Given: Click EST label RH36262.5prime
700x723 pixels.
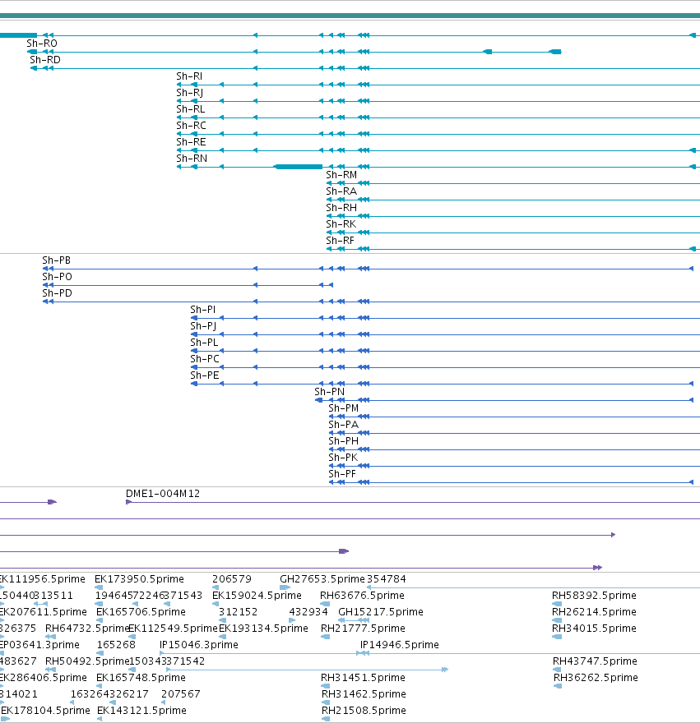Looking at the screenshot, I should [596, 678].
